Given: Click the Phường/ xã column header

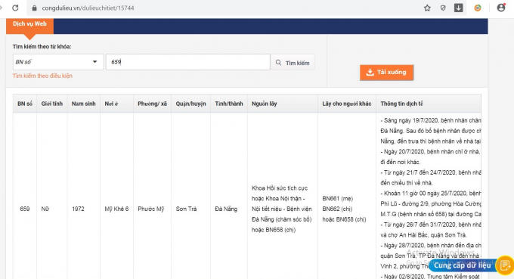Looking at the screenshot, I should coord(152,104).
